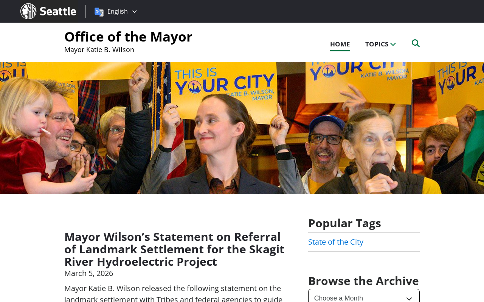Click the Browse the Archive heading
Screen dimensions: 484x302
point(363,281)
